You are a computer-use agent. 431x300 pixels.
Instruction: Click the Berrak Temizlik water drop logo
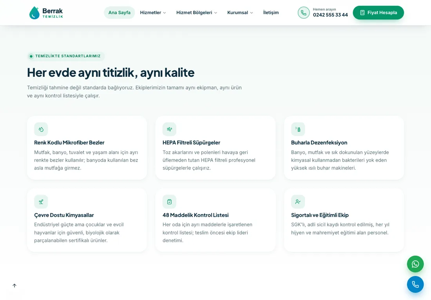(x=34, y=13)
